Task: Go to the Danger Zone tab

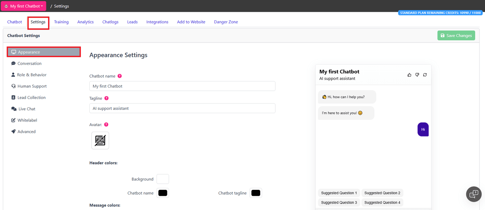Action: (226, 22)
